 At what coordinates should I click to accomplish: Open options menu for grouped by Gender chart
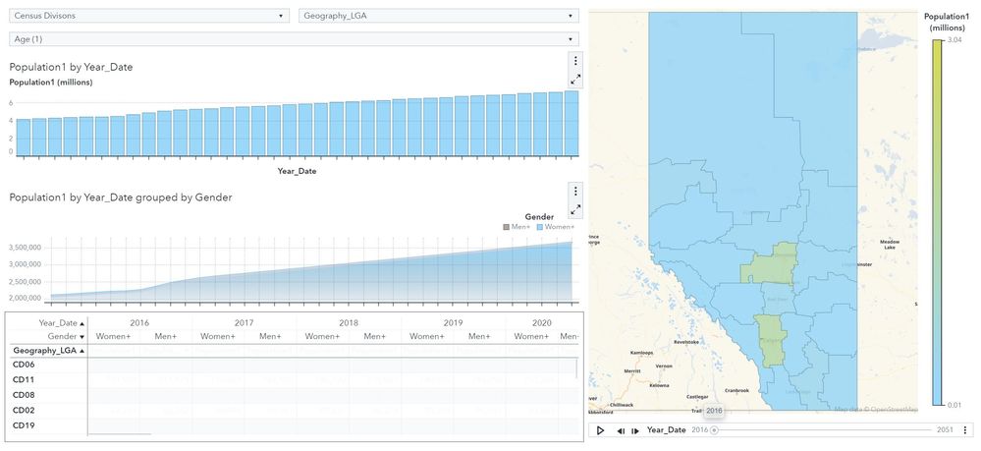[575, 192]
